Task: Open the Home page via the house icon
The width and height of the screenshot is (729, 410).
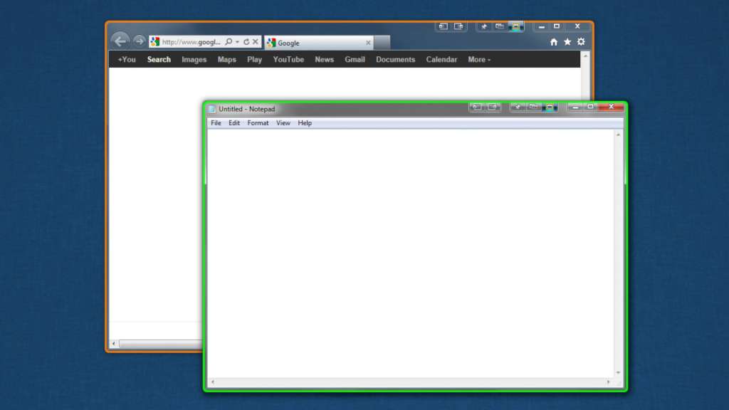Action: (x=553, y=42)
